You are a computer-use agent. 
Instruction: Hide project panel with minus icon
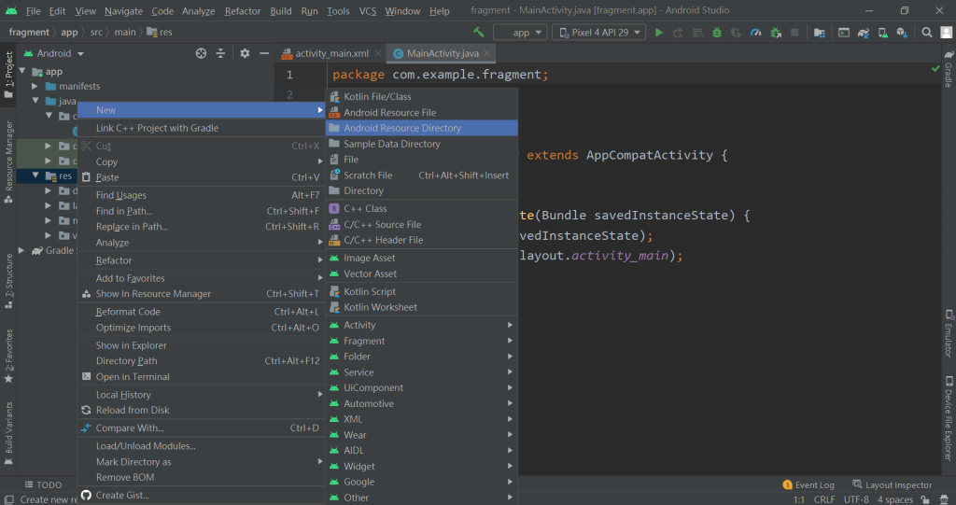click(x=264, y=53)
